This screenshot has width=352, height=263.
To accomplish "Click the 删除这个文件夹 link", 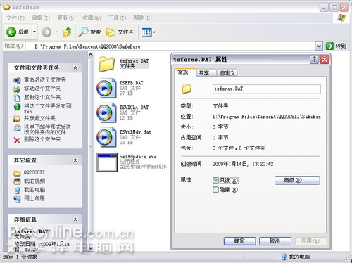I will coord(42,139).
